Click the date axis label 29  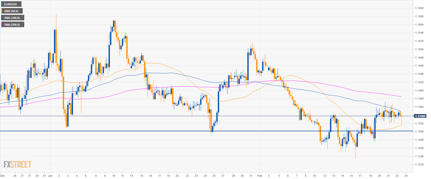233,176
